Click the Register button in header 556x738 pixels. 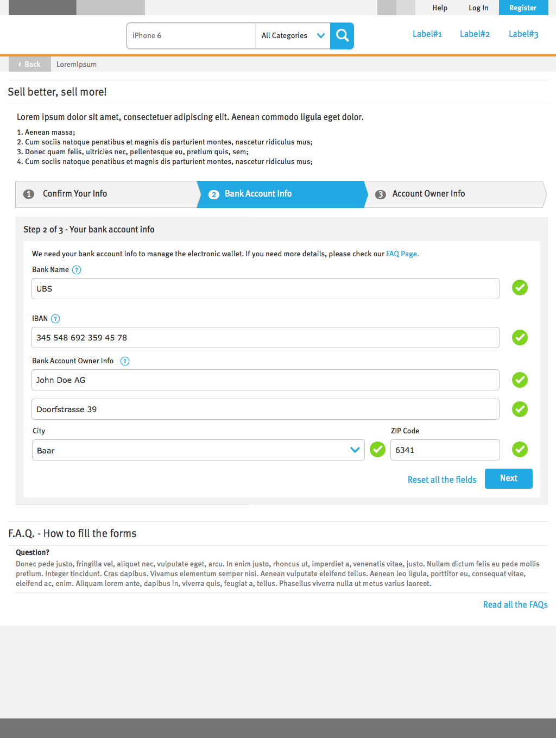pos(523,8)
